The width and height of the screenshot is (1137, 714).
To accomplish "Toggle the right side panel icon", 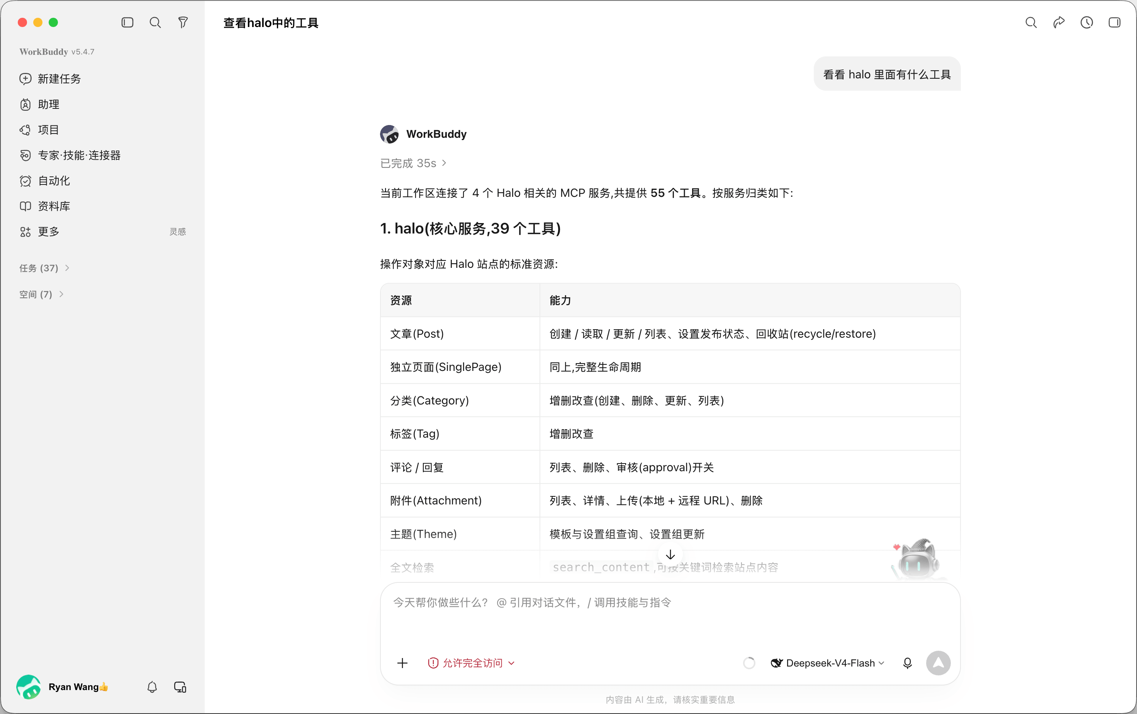I will coord(1114,23).
